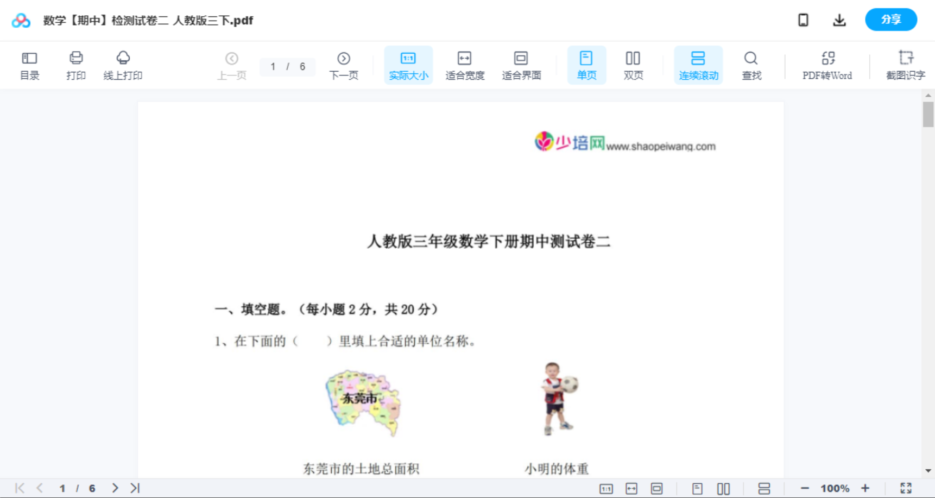This screenshot has width=935, height=498.
Task: Click the 打印 print icon
Action: [x=76, y=65]
